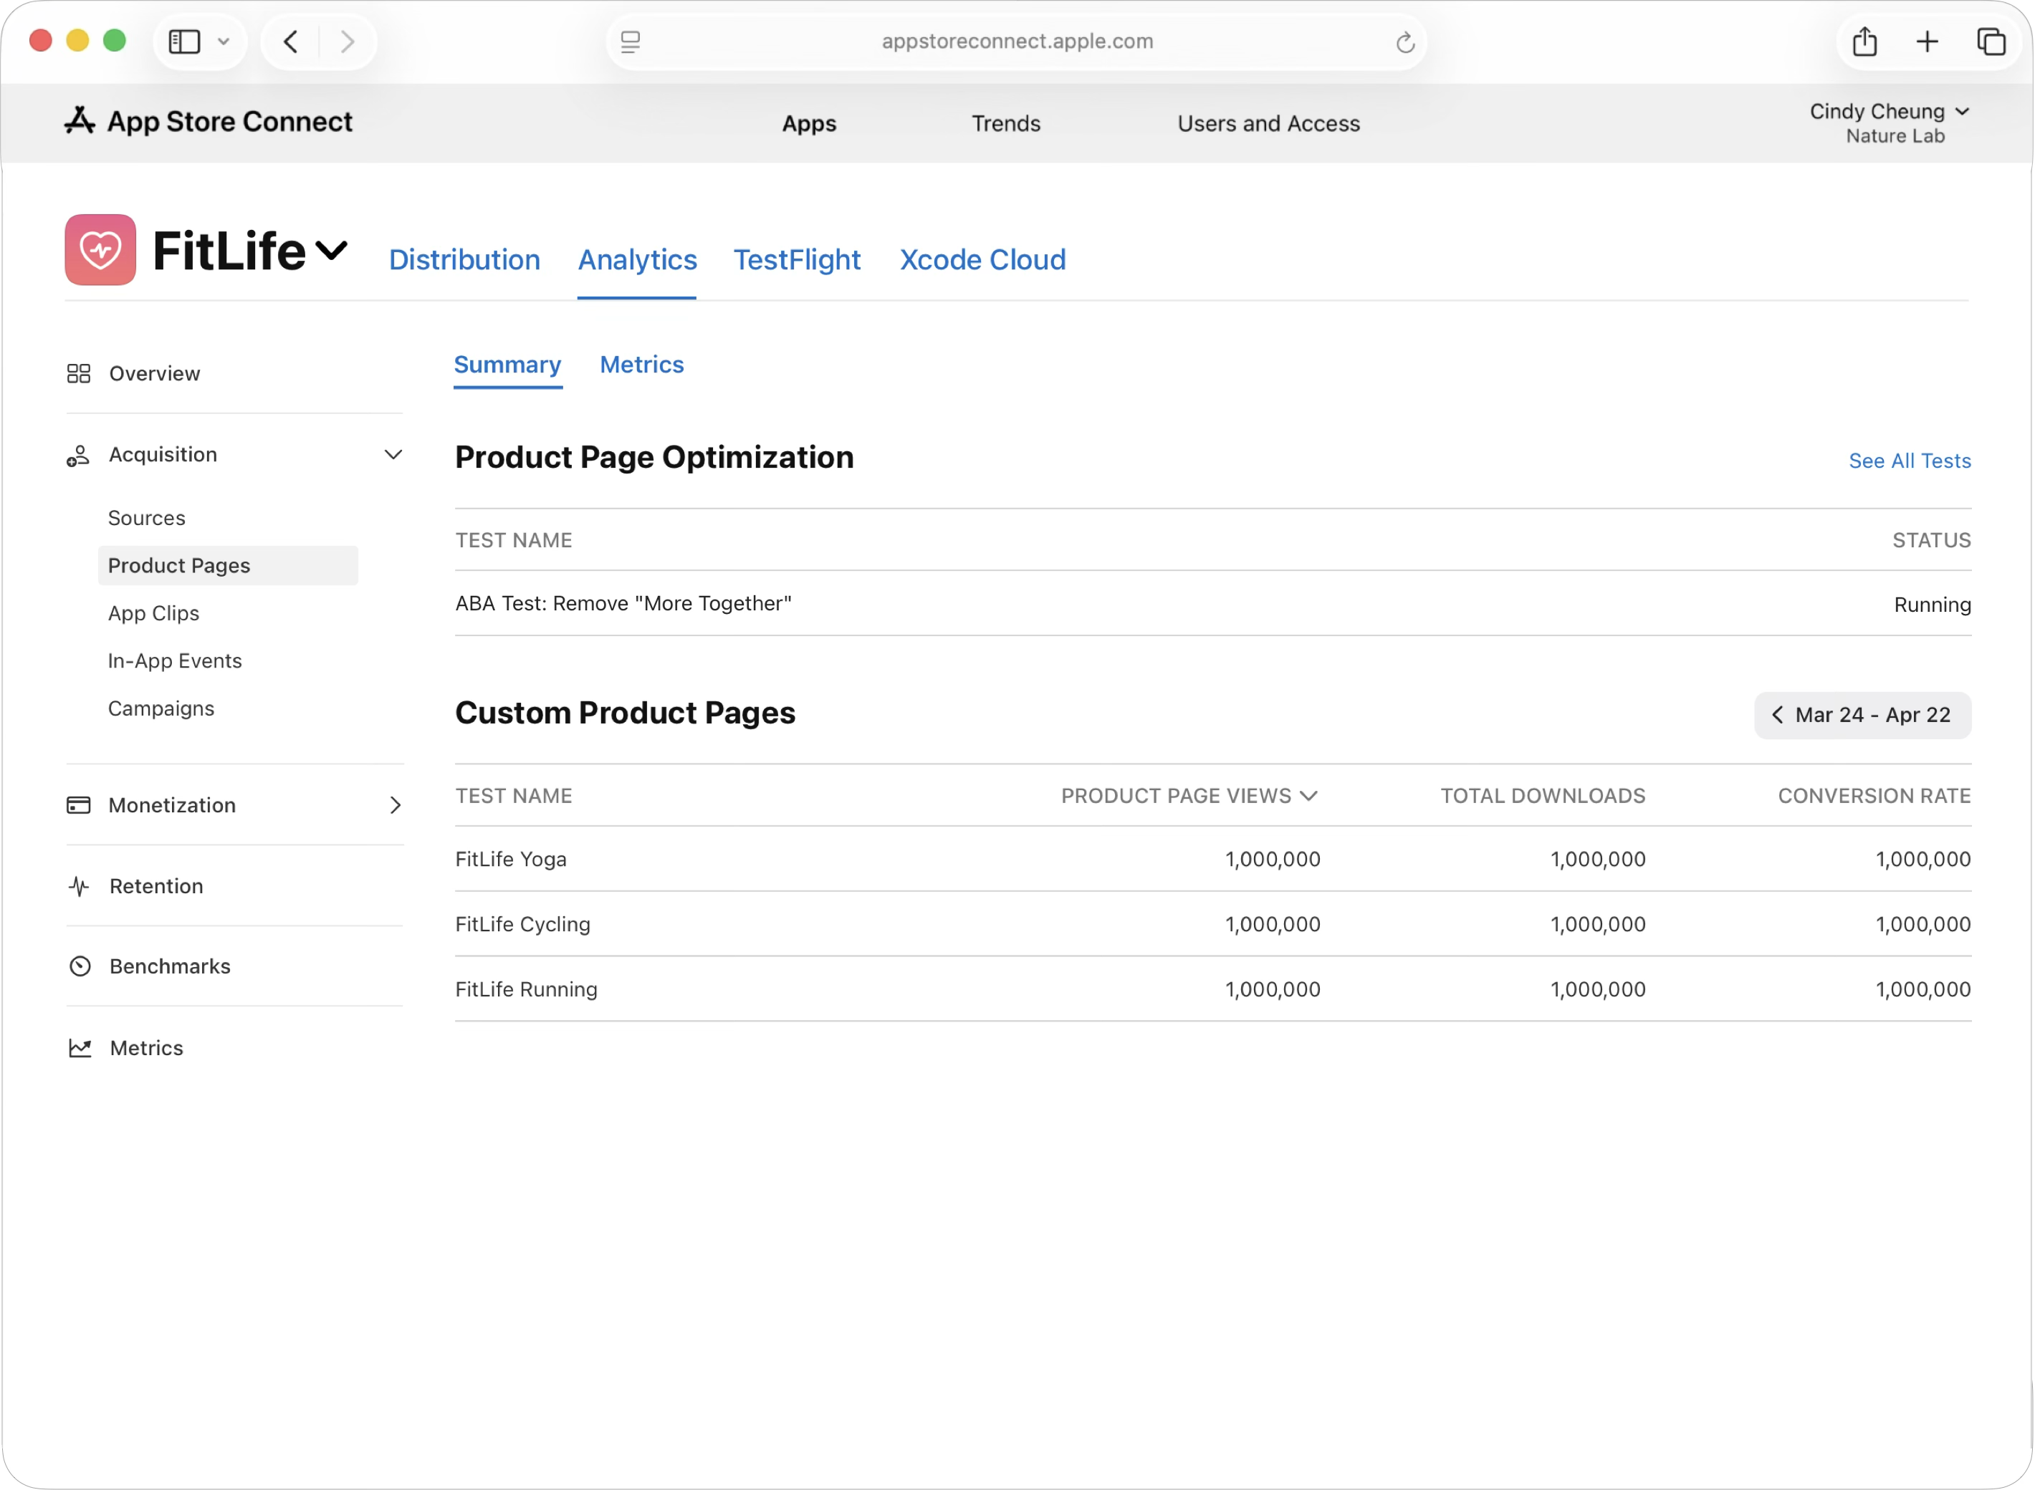The width and height of the screenshot is (2035, 1490).
Task: Open the Metrics sub-tab
Action: (641, 365)
